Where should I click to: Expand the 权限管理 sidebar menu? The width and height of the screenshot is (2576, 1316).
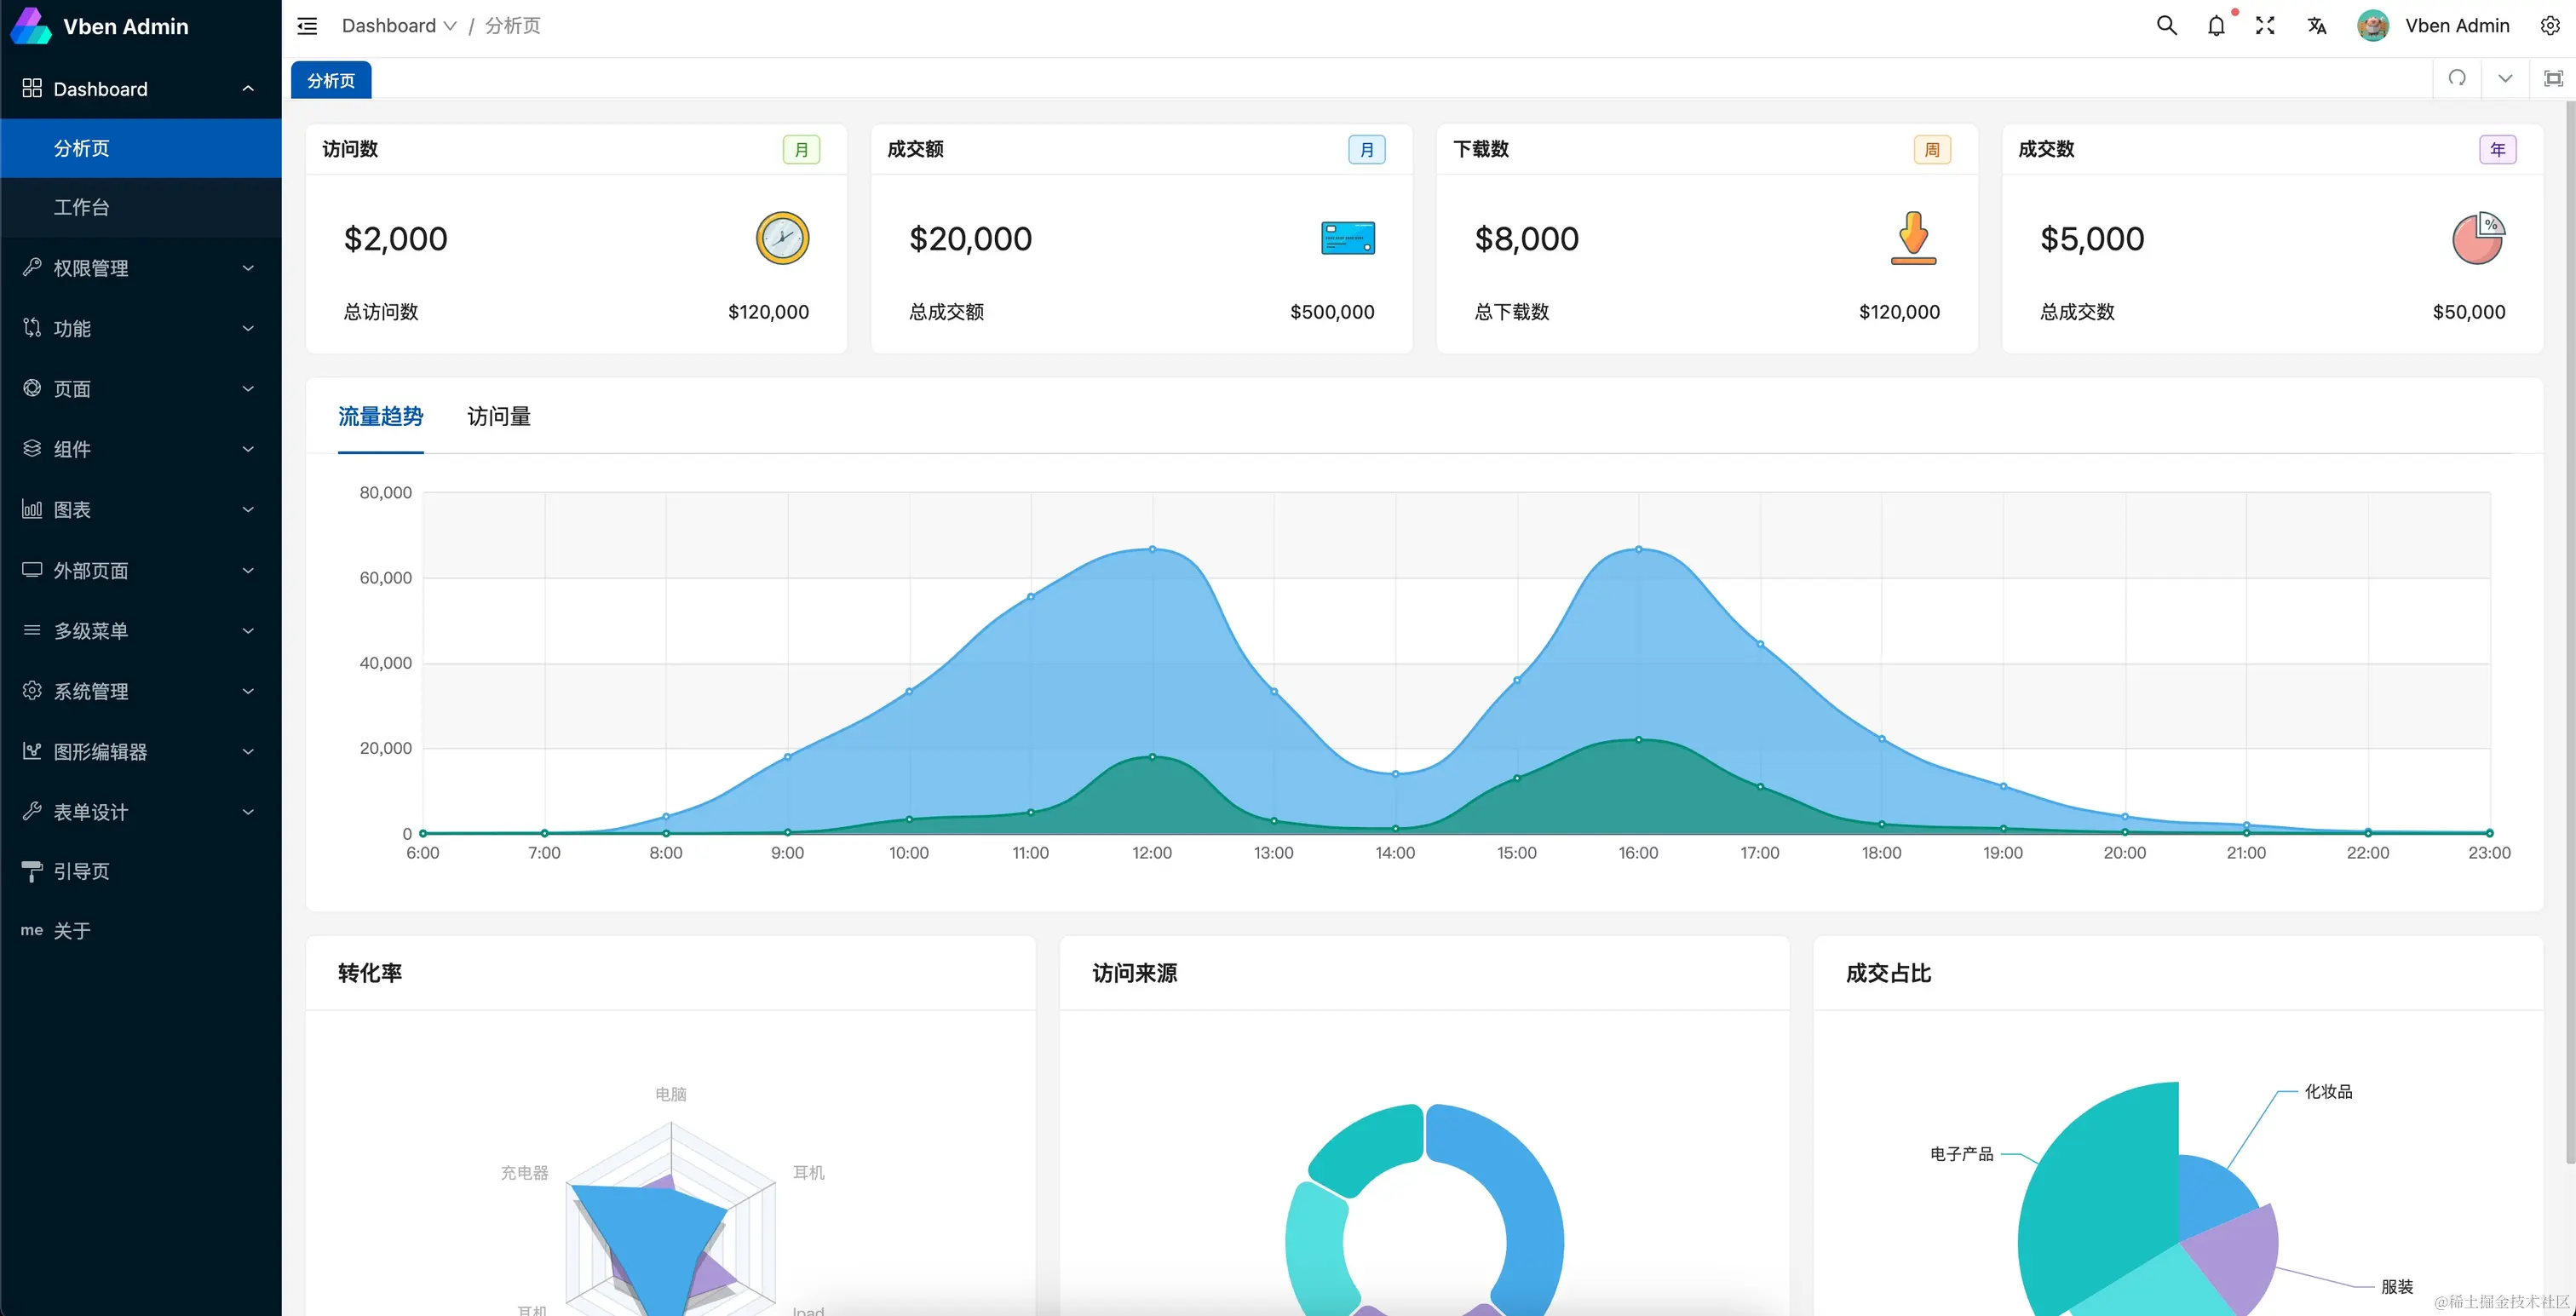(140, 268)
